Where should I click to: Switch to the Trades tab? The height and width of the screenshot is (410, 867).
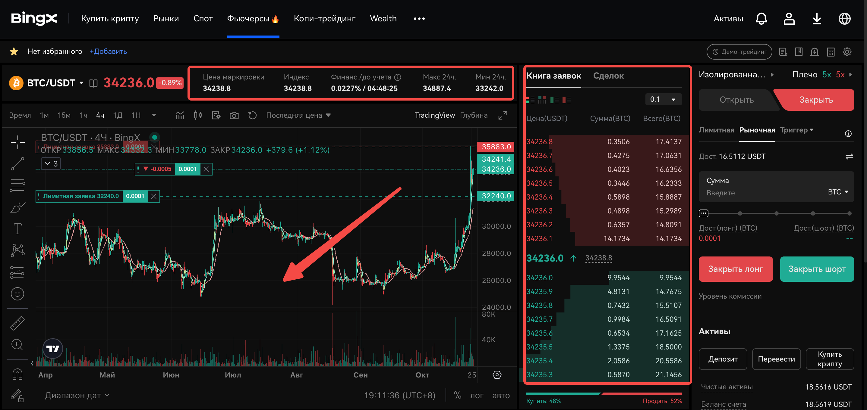click(608, 76)
